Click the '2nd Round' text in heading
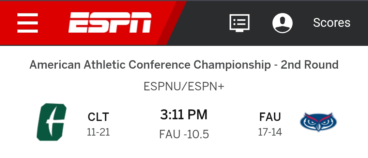 (309, 65)
